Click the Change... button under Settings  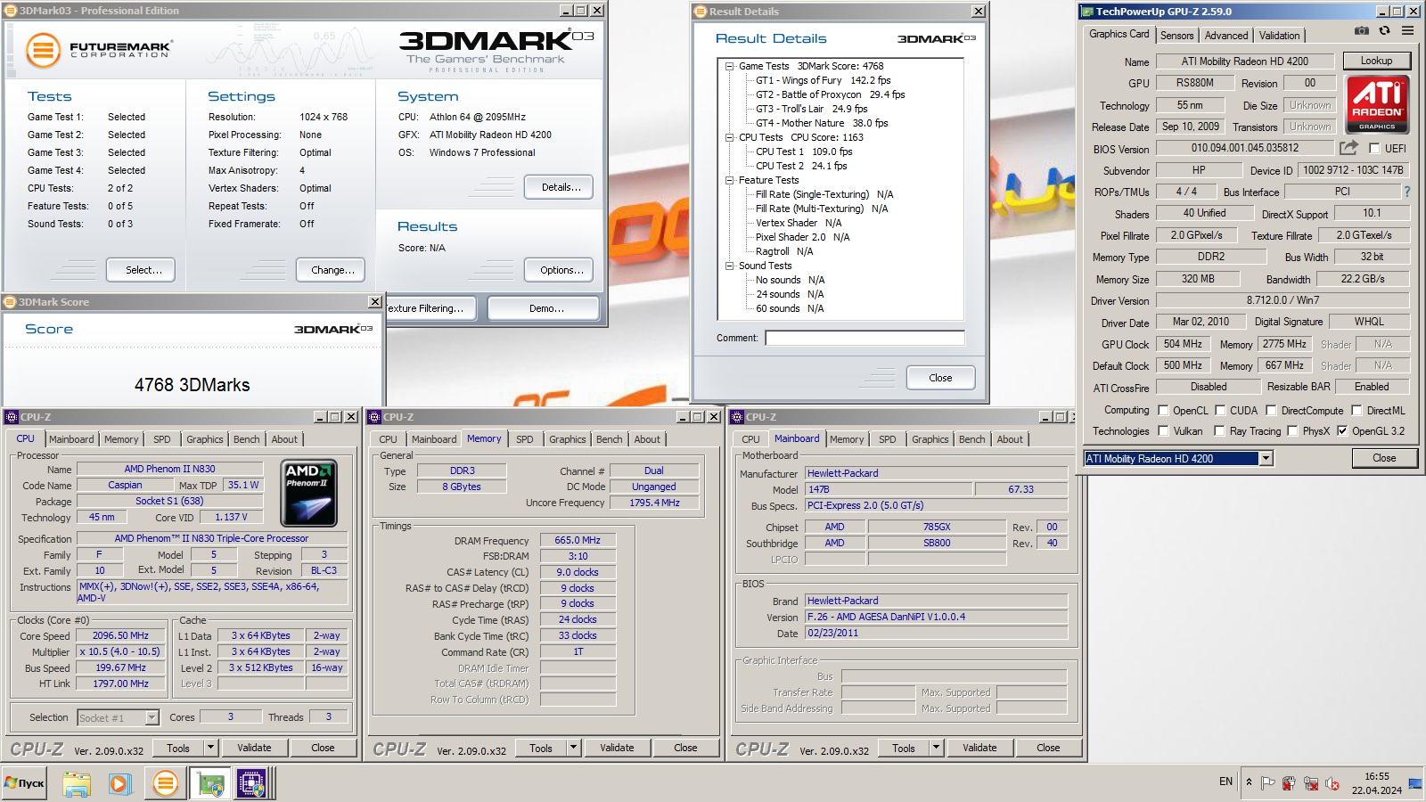pyautogui.click(x=332, y=270)
